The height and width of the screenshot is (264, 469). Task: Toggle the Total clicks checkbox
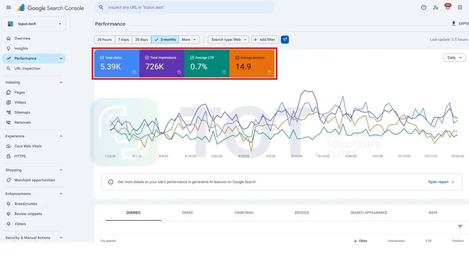pos(102,57)
